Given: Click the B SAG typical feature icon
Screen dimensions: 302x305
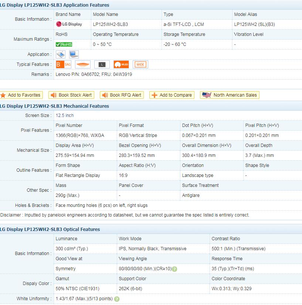Looking at the screenshot, I should (x=64, y=64).
